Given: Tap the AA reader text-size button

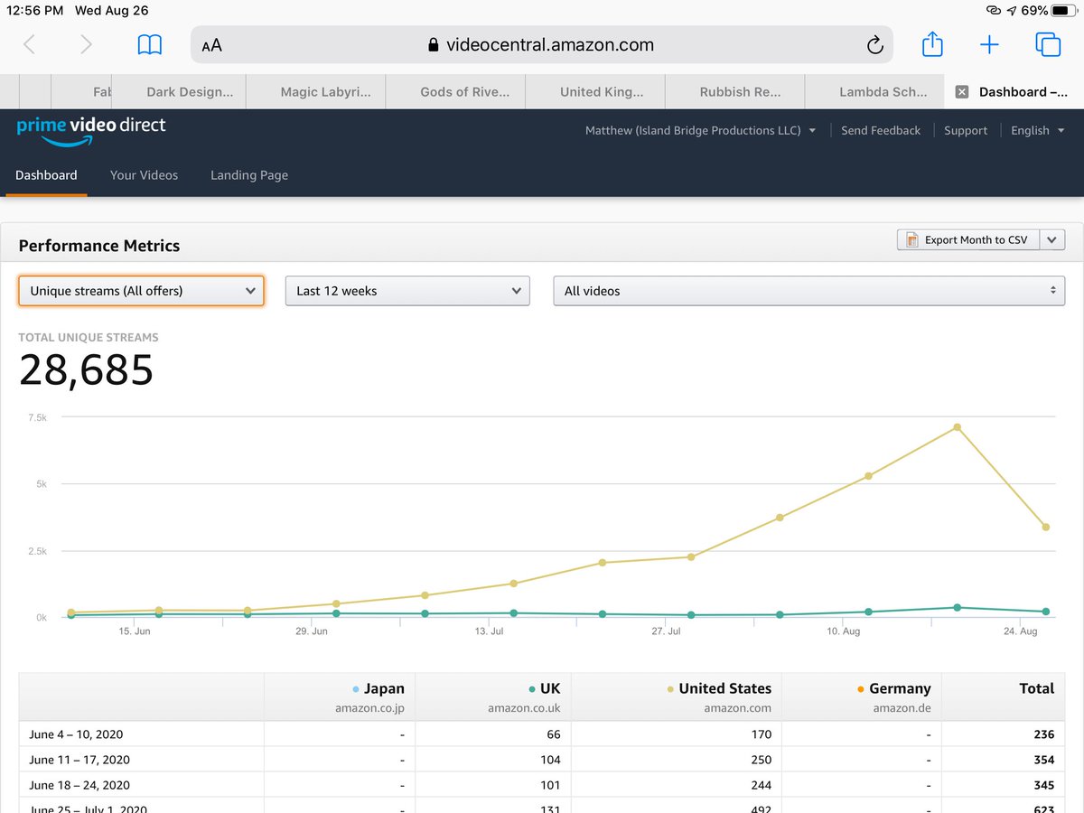Looking at the screenshot, I should 212,45.
